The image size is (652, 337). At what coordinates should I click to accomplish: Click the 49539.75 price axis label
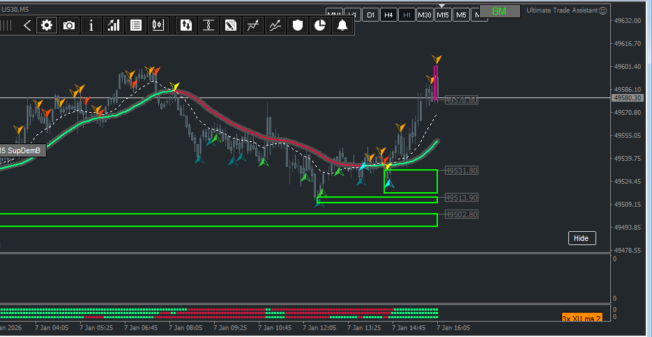pos(628,159)
